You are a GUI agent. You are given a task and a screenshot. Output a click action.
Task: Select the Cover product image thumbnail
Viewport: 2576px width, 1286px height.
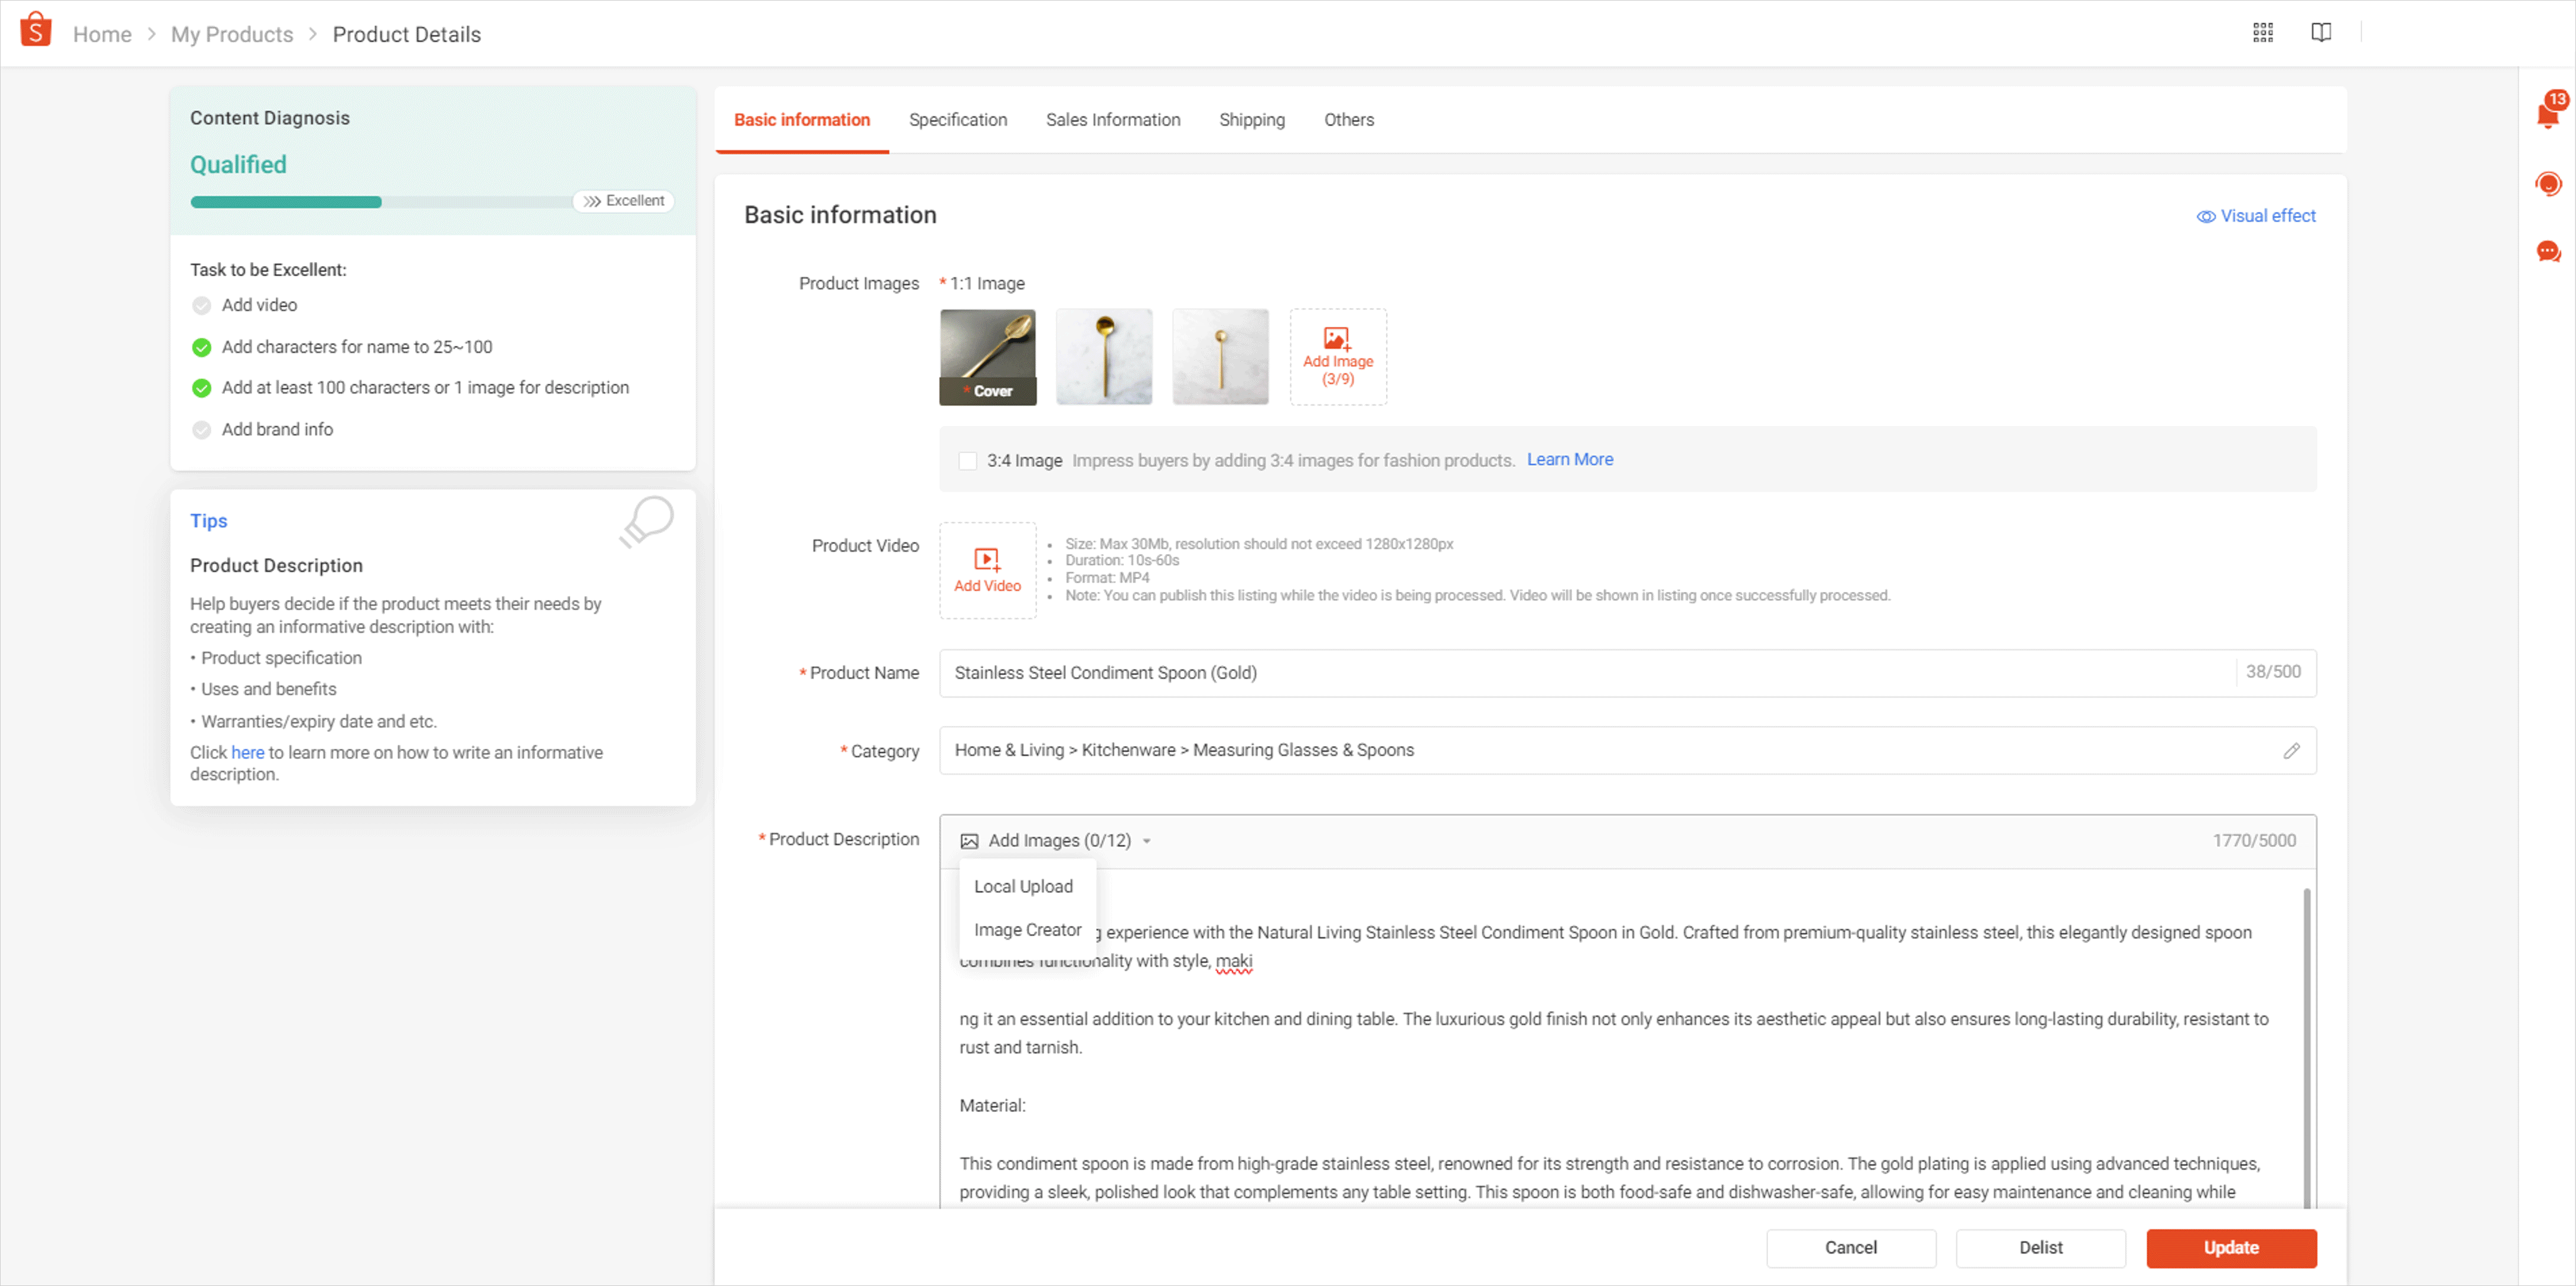click(988, 356)
